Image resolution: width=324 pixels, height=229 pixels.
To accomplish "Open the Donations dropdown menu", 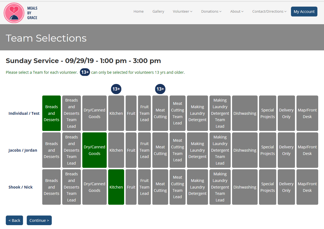I will [211, 12].
